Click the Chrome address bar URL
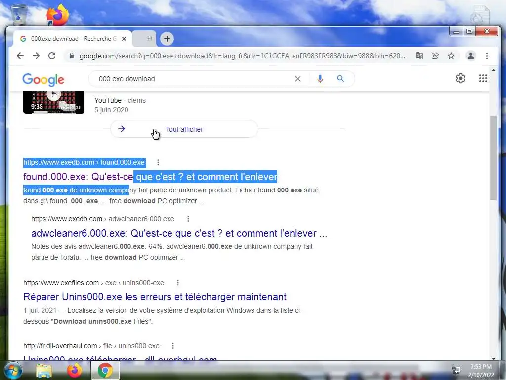The image size is (506, 380). tap(242, 56)
